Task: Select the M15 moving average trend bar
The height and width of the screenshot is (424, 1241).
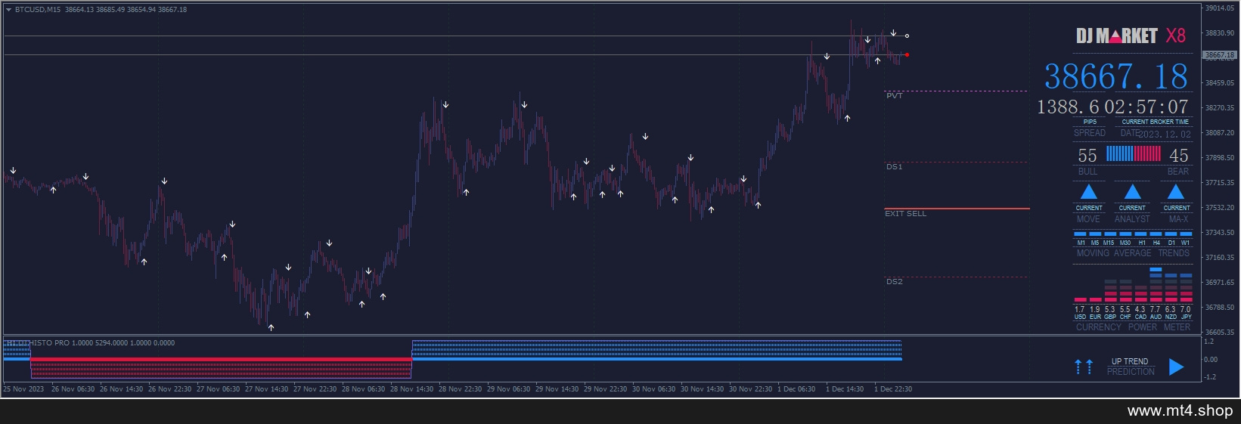Action: tap(1110, 234)
